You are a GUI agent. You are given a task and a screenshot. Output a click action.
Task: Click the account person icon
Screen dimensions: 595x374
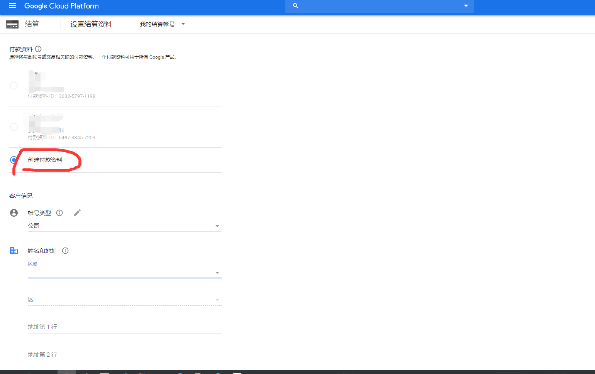[14, 213]
